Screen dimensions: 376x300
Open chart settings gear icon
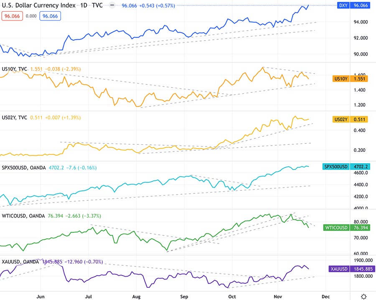tap(364, 296)
